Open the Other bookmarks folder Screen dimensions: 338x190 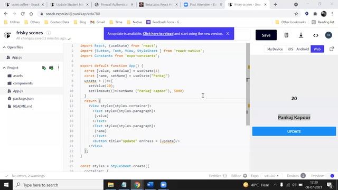point(291,22)
